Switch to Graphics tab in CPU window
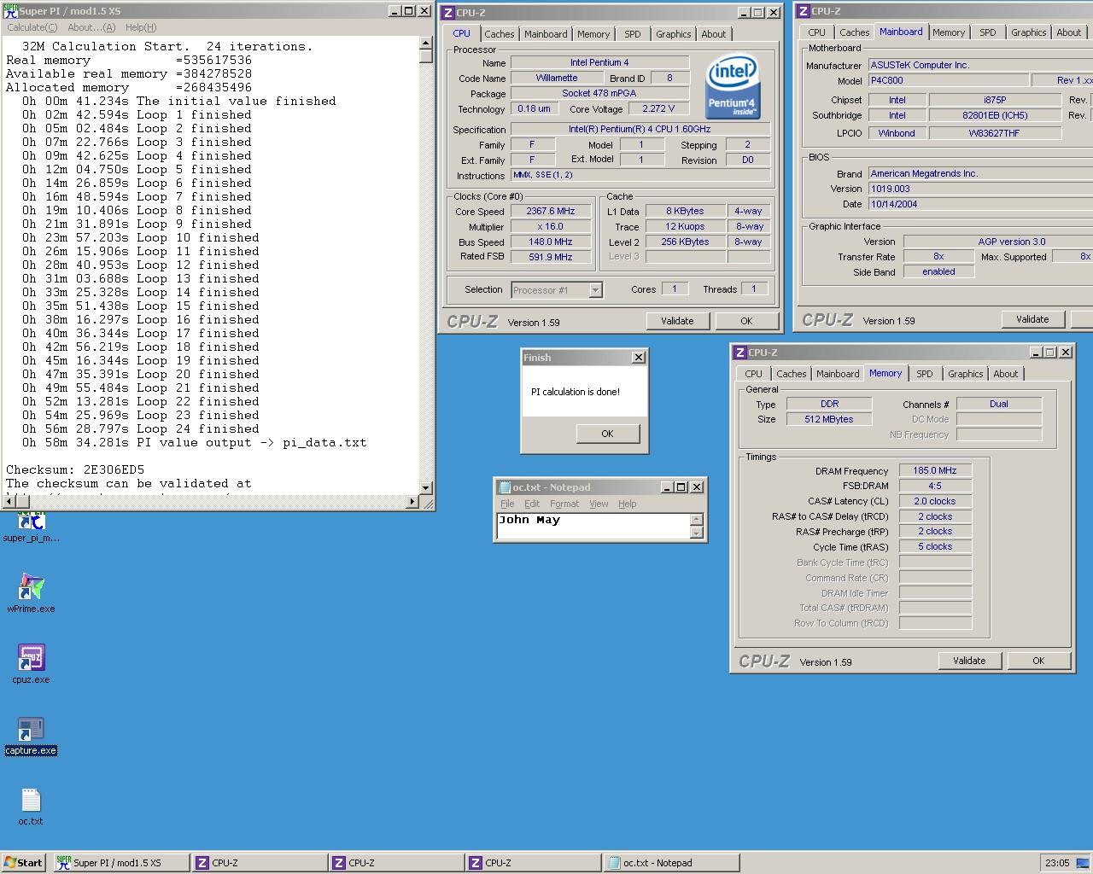This screenshot has height=874, width=1093. 674,34
